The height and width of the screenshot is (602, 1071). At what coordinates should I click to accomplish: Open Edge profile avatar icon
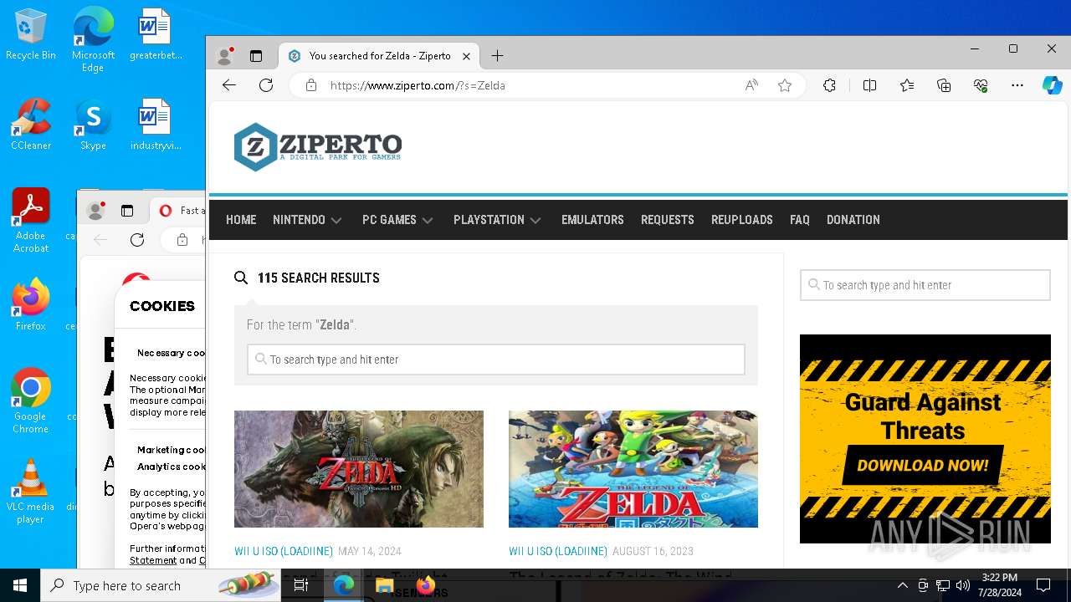(x=224, y=56)
